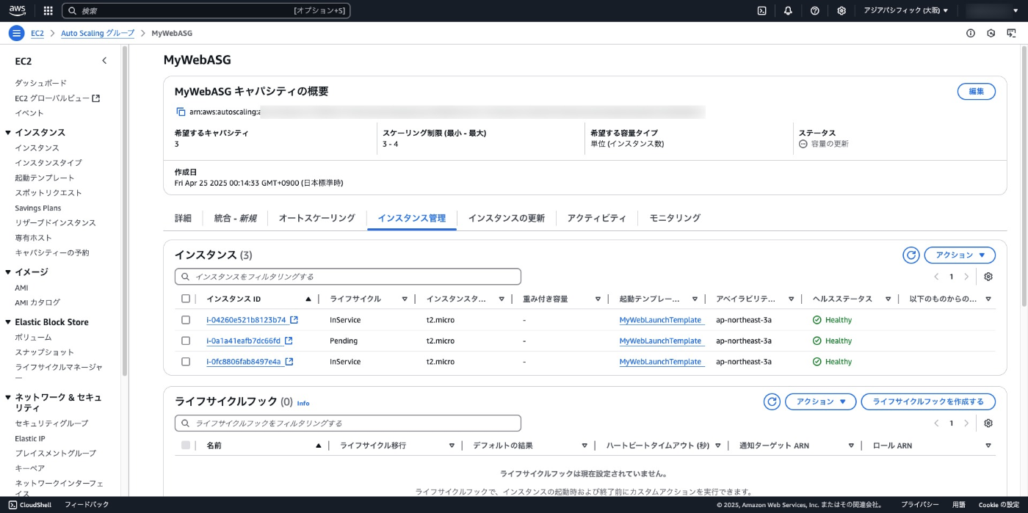The height and width of the screenshot is (513, 1028).
Task: Copy the Auto Scaling group ARN
Action: pyautogui.click(x=181, y=112)
